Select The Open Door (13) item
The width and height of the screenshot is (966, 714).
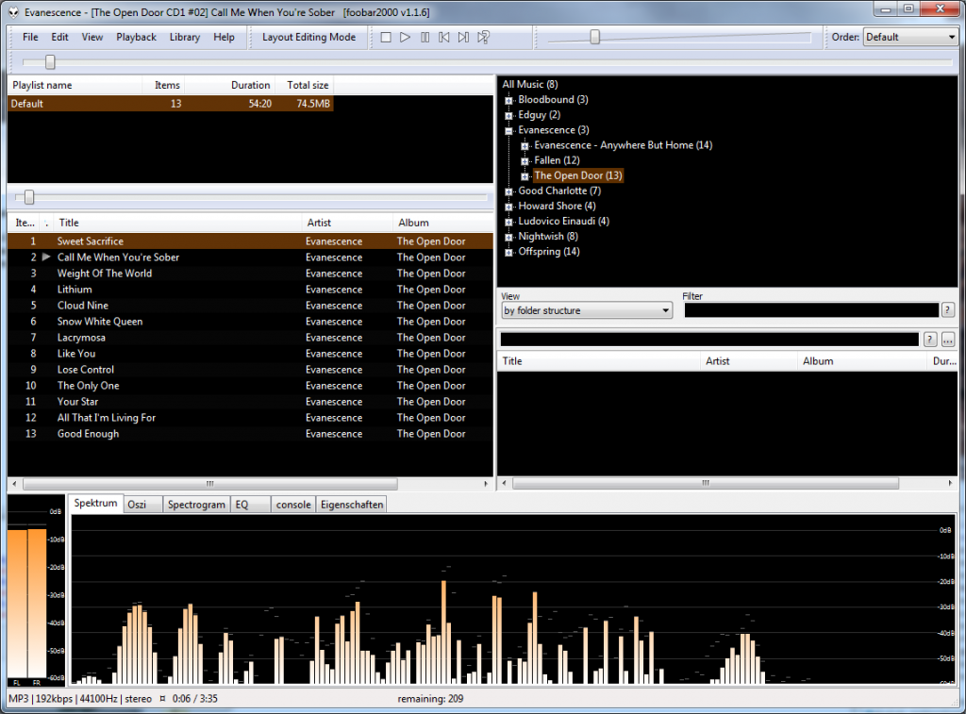pos(578,175)
